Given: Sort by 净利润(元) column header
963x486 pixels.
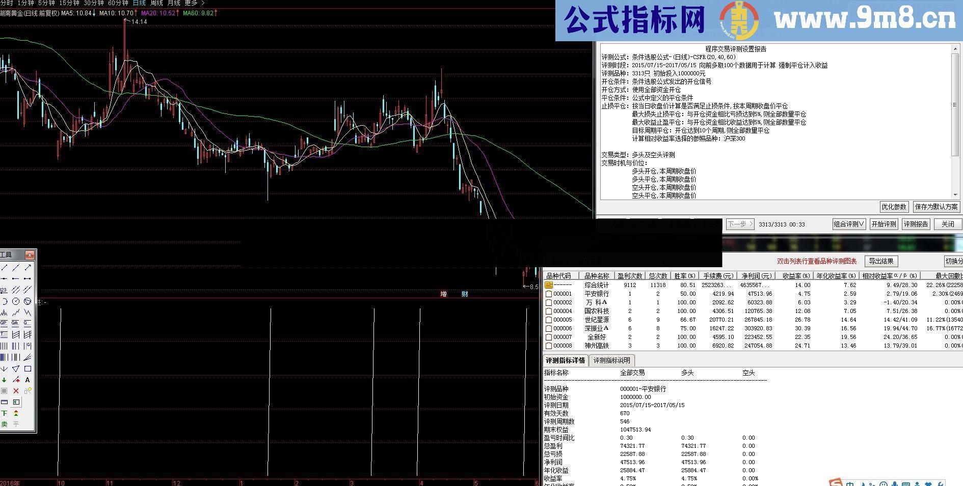Looking at the screenshot, I should point(756,276).
